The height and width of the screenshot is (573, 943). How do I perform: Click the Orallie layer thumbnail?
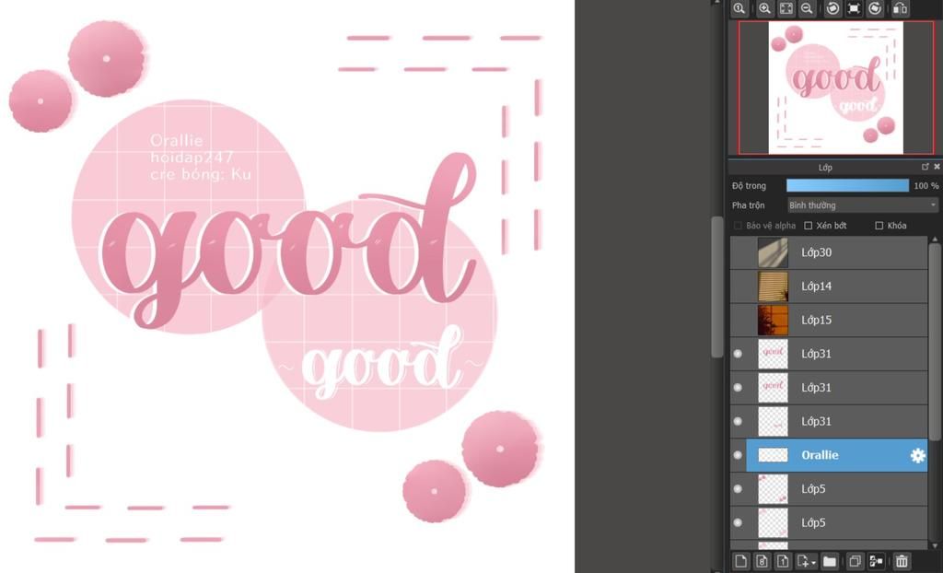coord(773,455)
